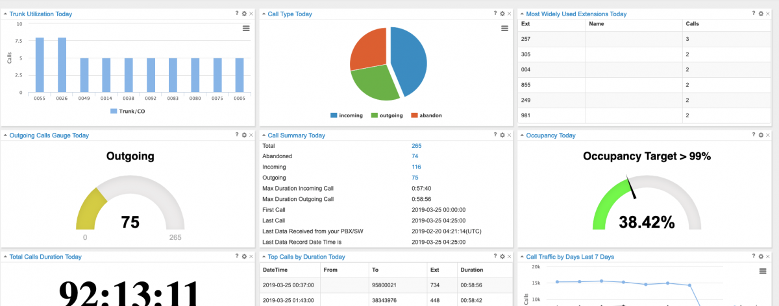Close the Occupancy Today panel
Image resolution: width=779 pixels, height=306 pixels.
(x=768, y=135)
